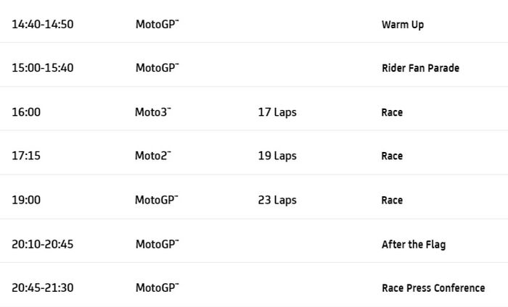The image size is (508, 307).
Task: Select the 16:00 start time
Action: tap(26, 112)
